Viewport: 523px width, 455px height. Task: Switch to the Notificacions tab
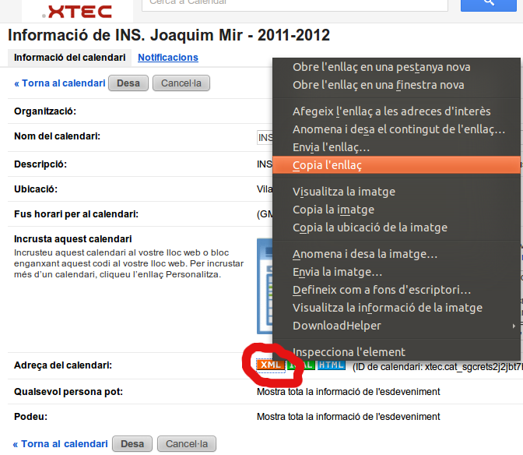pos(168,58)
